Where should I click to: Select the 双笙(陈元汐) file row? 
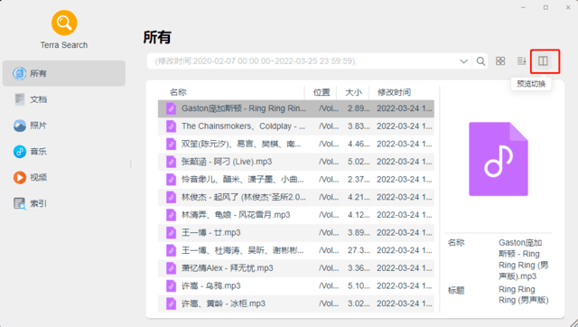(296, 144)
